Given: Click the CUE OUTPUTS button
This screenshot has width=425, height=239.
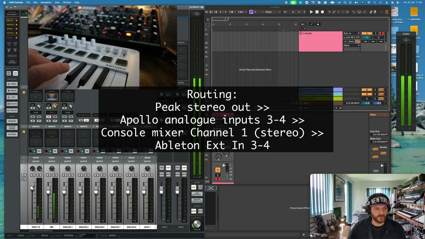Looking at the screenshot, I should tap(197, 194).
